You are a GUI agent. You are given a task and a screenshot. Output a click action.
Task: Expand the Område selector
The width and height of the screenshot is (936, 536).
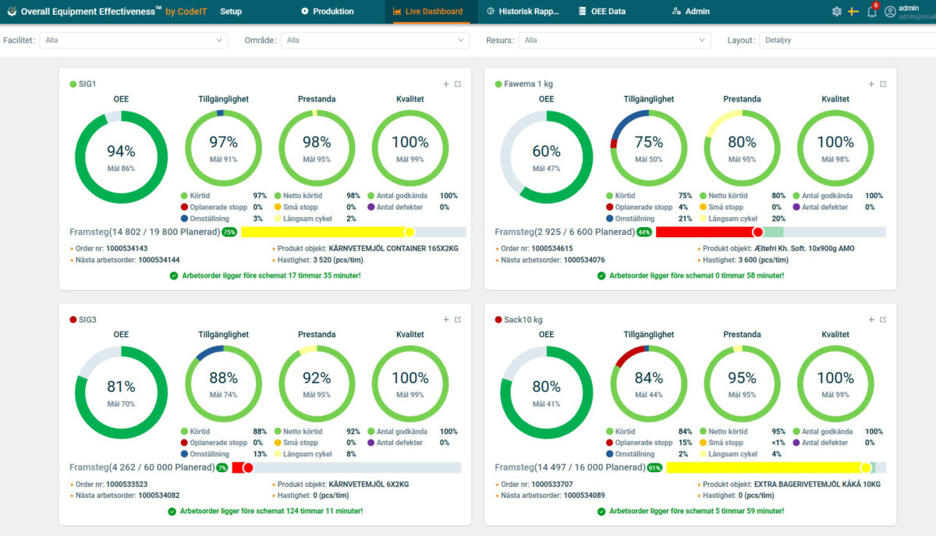(x=374, y=40)
